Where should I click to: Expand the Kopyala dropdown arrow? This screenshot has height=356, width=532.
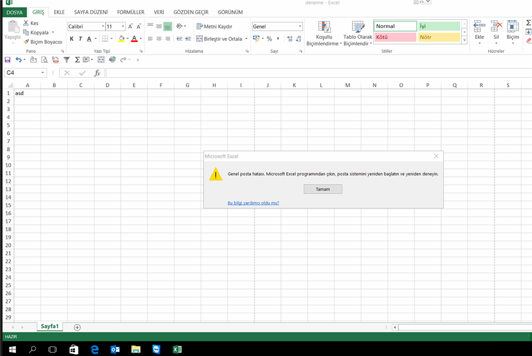53,33
